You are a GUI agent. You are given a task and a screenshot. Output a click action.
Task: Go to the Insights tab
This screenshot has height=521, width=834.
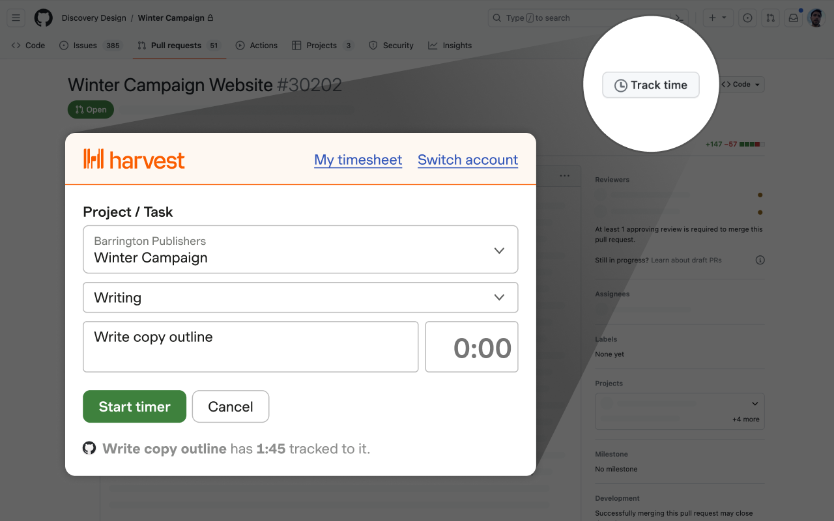tap(450, 46)
